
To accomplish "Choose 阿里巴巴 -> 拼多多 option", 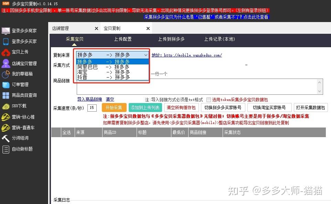I will [x=113, y=67].
